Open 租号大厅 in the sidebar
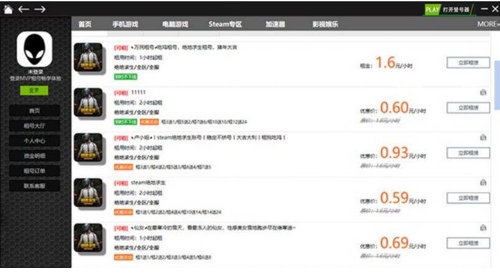500x276 pixels. coord(34,126)
